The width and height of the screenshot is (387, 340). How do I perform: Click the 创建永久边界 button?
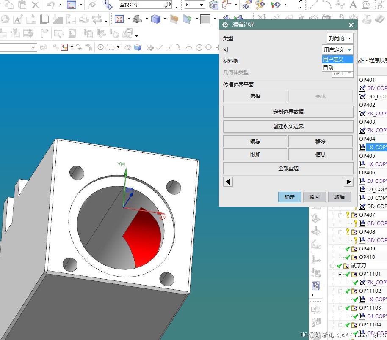pos(288,127)
